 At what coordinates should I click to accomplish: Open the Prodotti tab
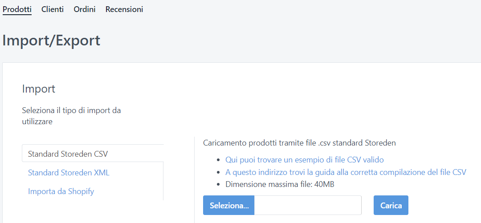click(17, 9)
